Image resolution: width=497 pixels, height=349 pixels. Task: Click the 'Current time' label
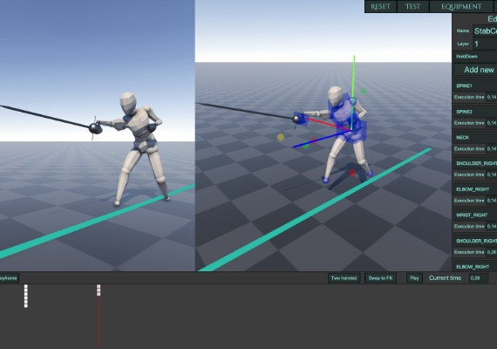click(x=445, y=278)
